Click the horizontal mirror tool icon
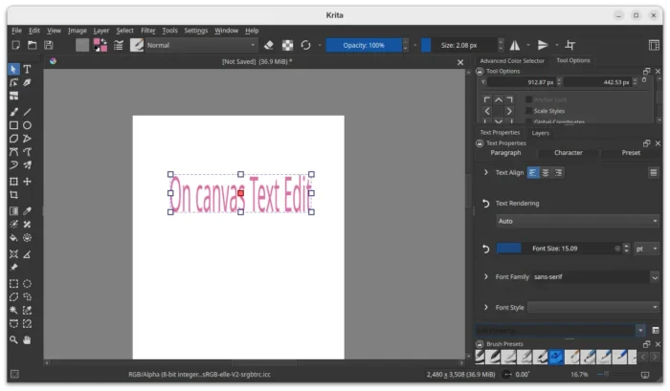670x391 pixels. tap(515, 45)
